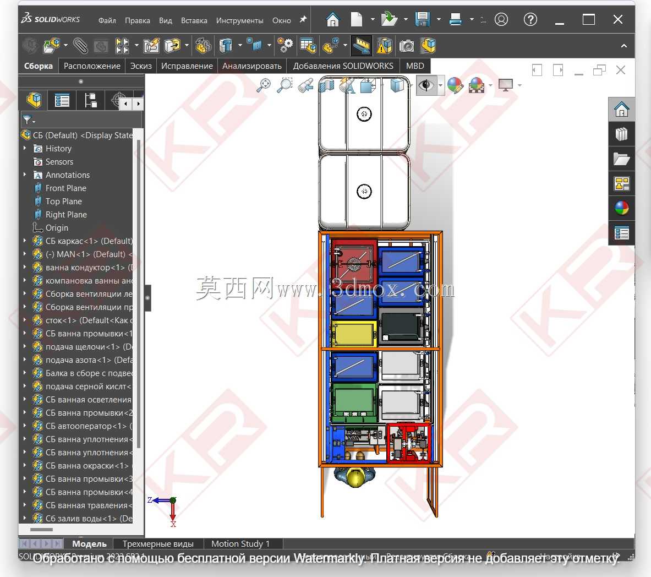Open SOLIDWORKS Resources home in task pane
The height and width of the screenshot is (577, 651).
[621, 110]
